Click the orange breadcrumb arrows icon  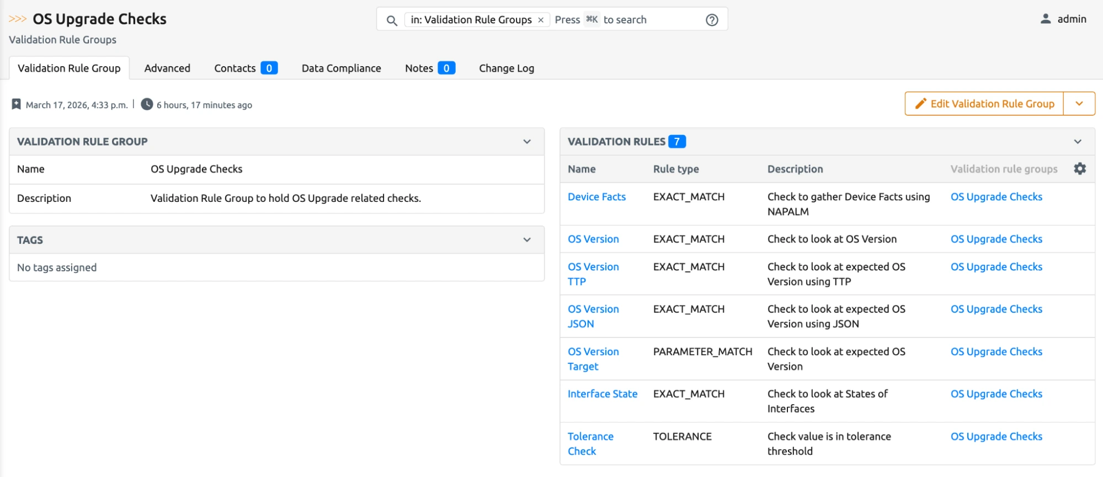[x=18, y=19]
